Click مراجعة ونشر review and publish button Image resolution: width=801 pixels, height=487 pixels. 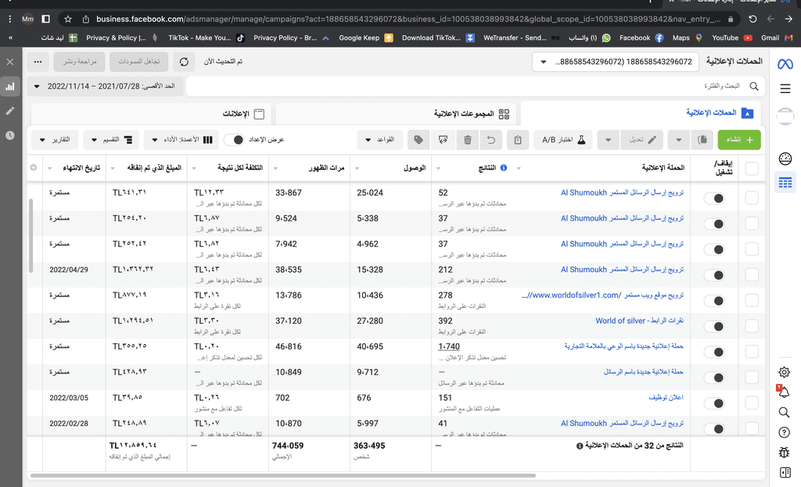point(79,62)
